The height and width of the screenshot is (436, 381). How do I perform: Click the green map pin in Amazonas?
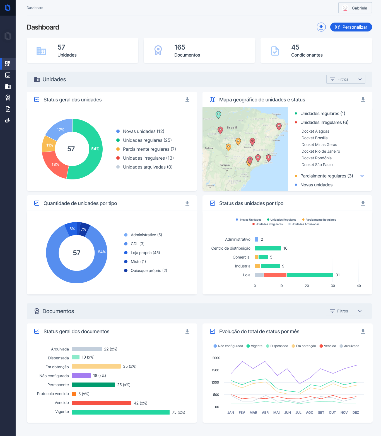point(218,115)
